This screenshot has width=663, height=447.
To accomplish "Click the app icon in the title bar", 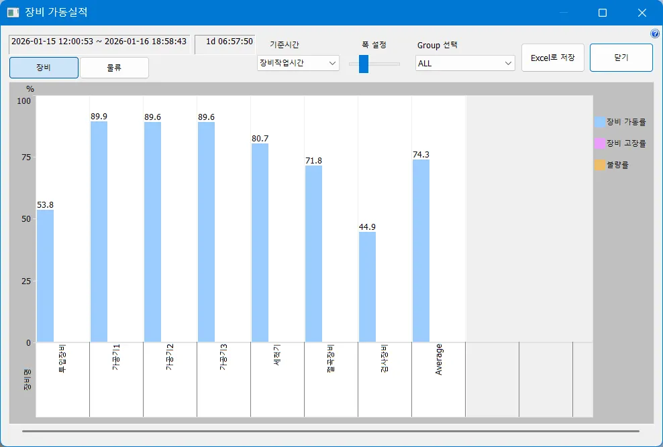I will tap(13, 13).
